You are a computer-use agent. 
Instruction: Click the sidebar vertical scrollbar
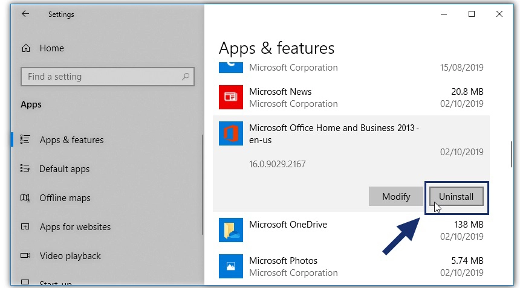(203, 185)
